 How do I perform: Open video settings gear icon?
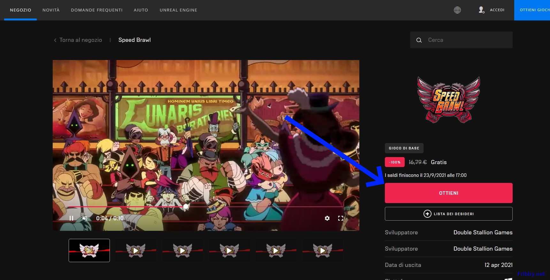327,218
